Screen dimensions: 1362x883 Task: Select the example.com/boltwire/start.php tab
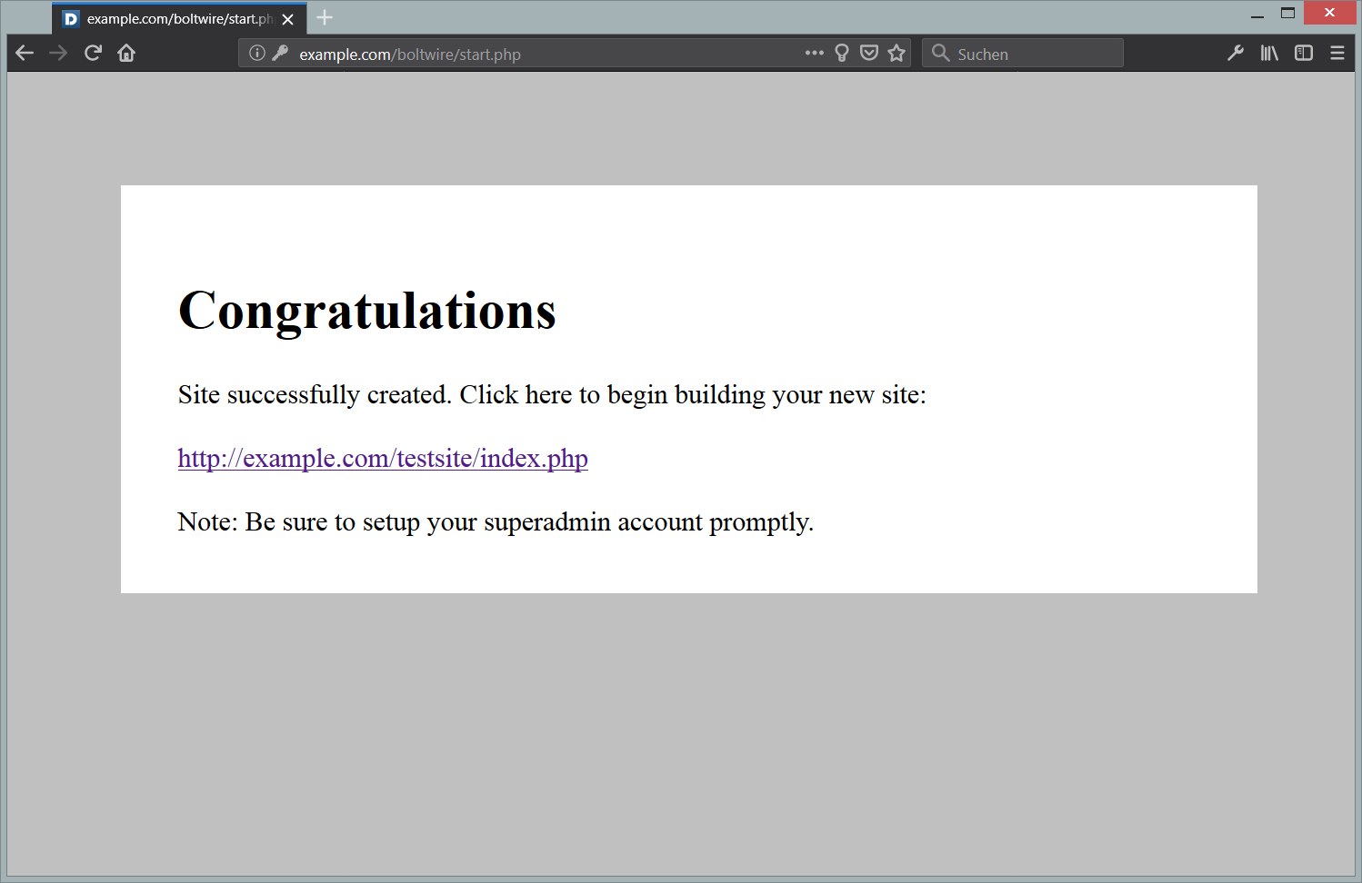click(x=179, y=18)
